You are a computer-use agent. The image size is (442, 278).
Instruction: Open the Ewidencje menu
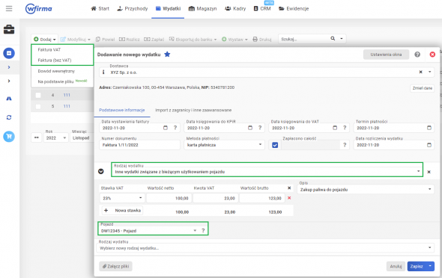click(x=294, y=9)
